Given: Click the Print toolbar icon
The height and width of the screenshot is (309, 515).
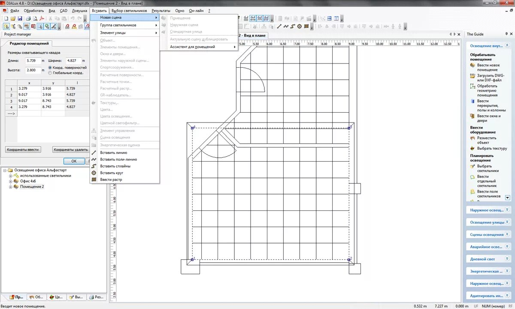Looking at the screenshot, I should pos(28,18).
